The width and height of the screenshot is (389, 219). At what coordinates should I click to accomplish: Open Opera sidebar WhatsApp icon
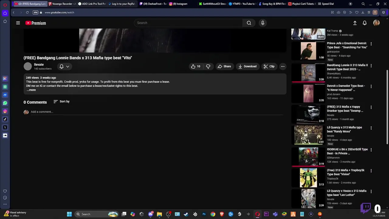[x=5, y=103]
